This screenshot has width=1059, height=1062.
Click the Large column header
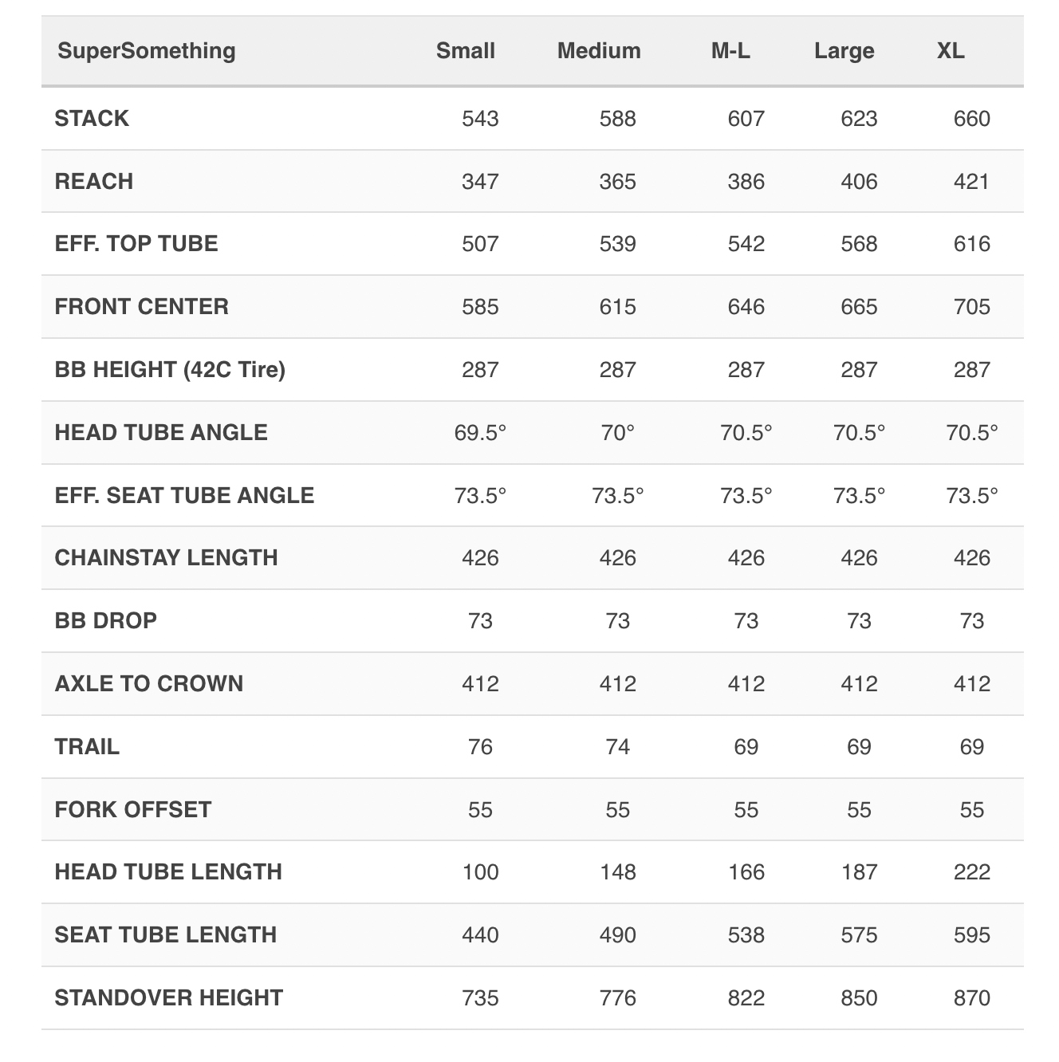pyautogui.click(x=844, y=51)
